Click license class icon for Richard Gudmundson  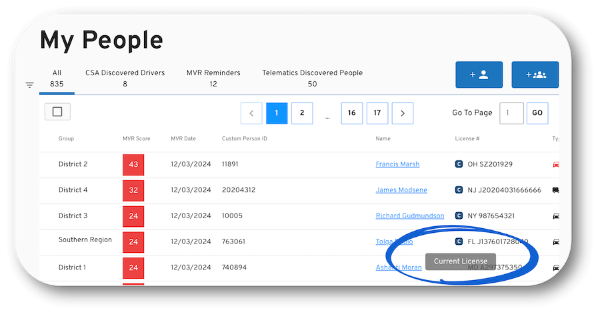click(459, 216)
